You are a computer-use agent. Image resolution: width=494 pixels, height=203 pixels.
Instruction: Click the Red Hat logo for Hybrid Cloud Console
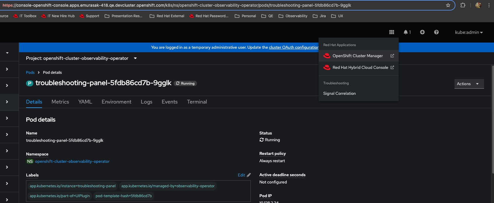[x=327, y=67]
